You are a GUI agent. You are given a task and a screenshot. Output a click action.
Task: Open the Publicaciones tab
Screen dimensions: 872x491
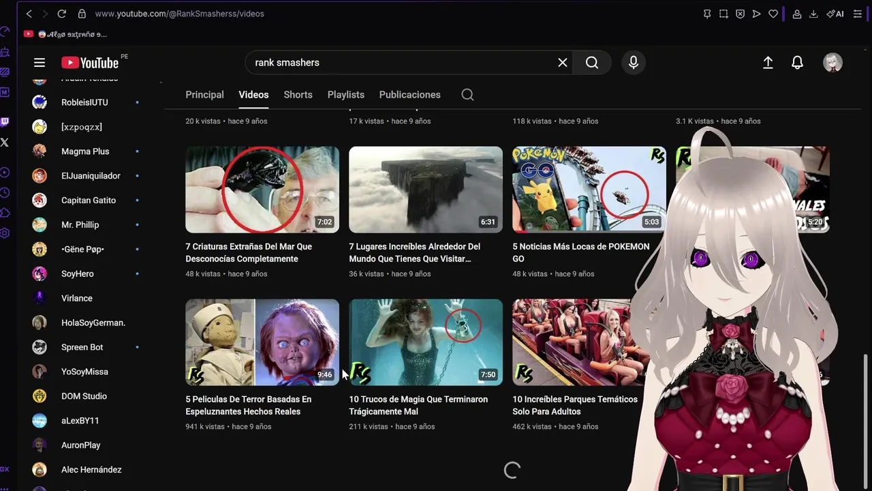point(409,95)
